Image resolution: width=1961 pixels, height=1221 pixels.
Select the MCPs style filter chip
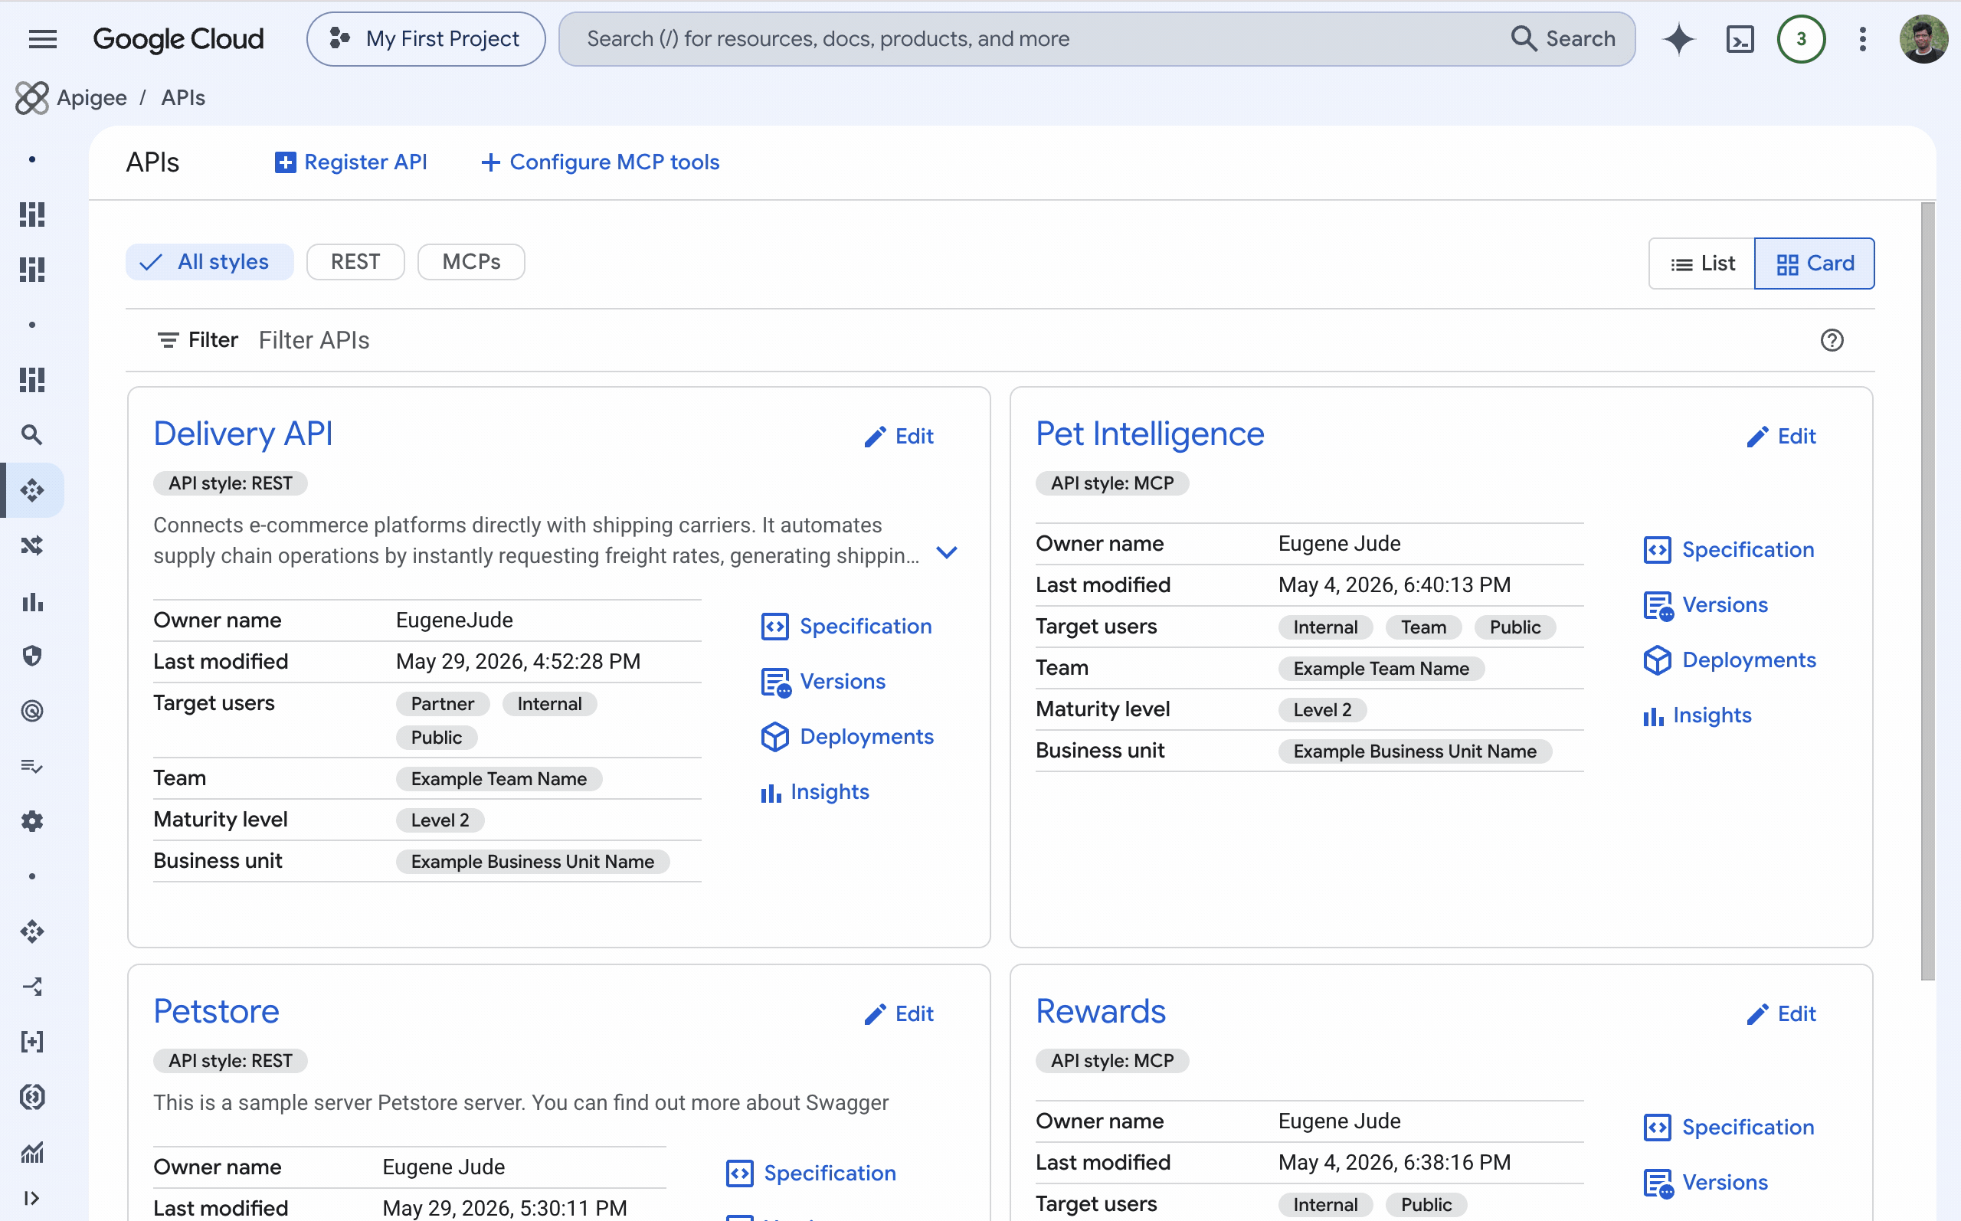pos(470,262)
